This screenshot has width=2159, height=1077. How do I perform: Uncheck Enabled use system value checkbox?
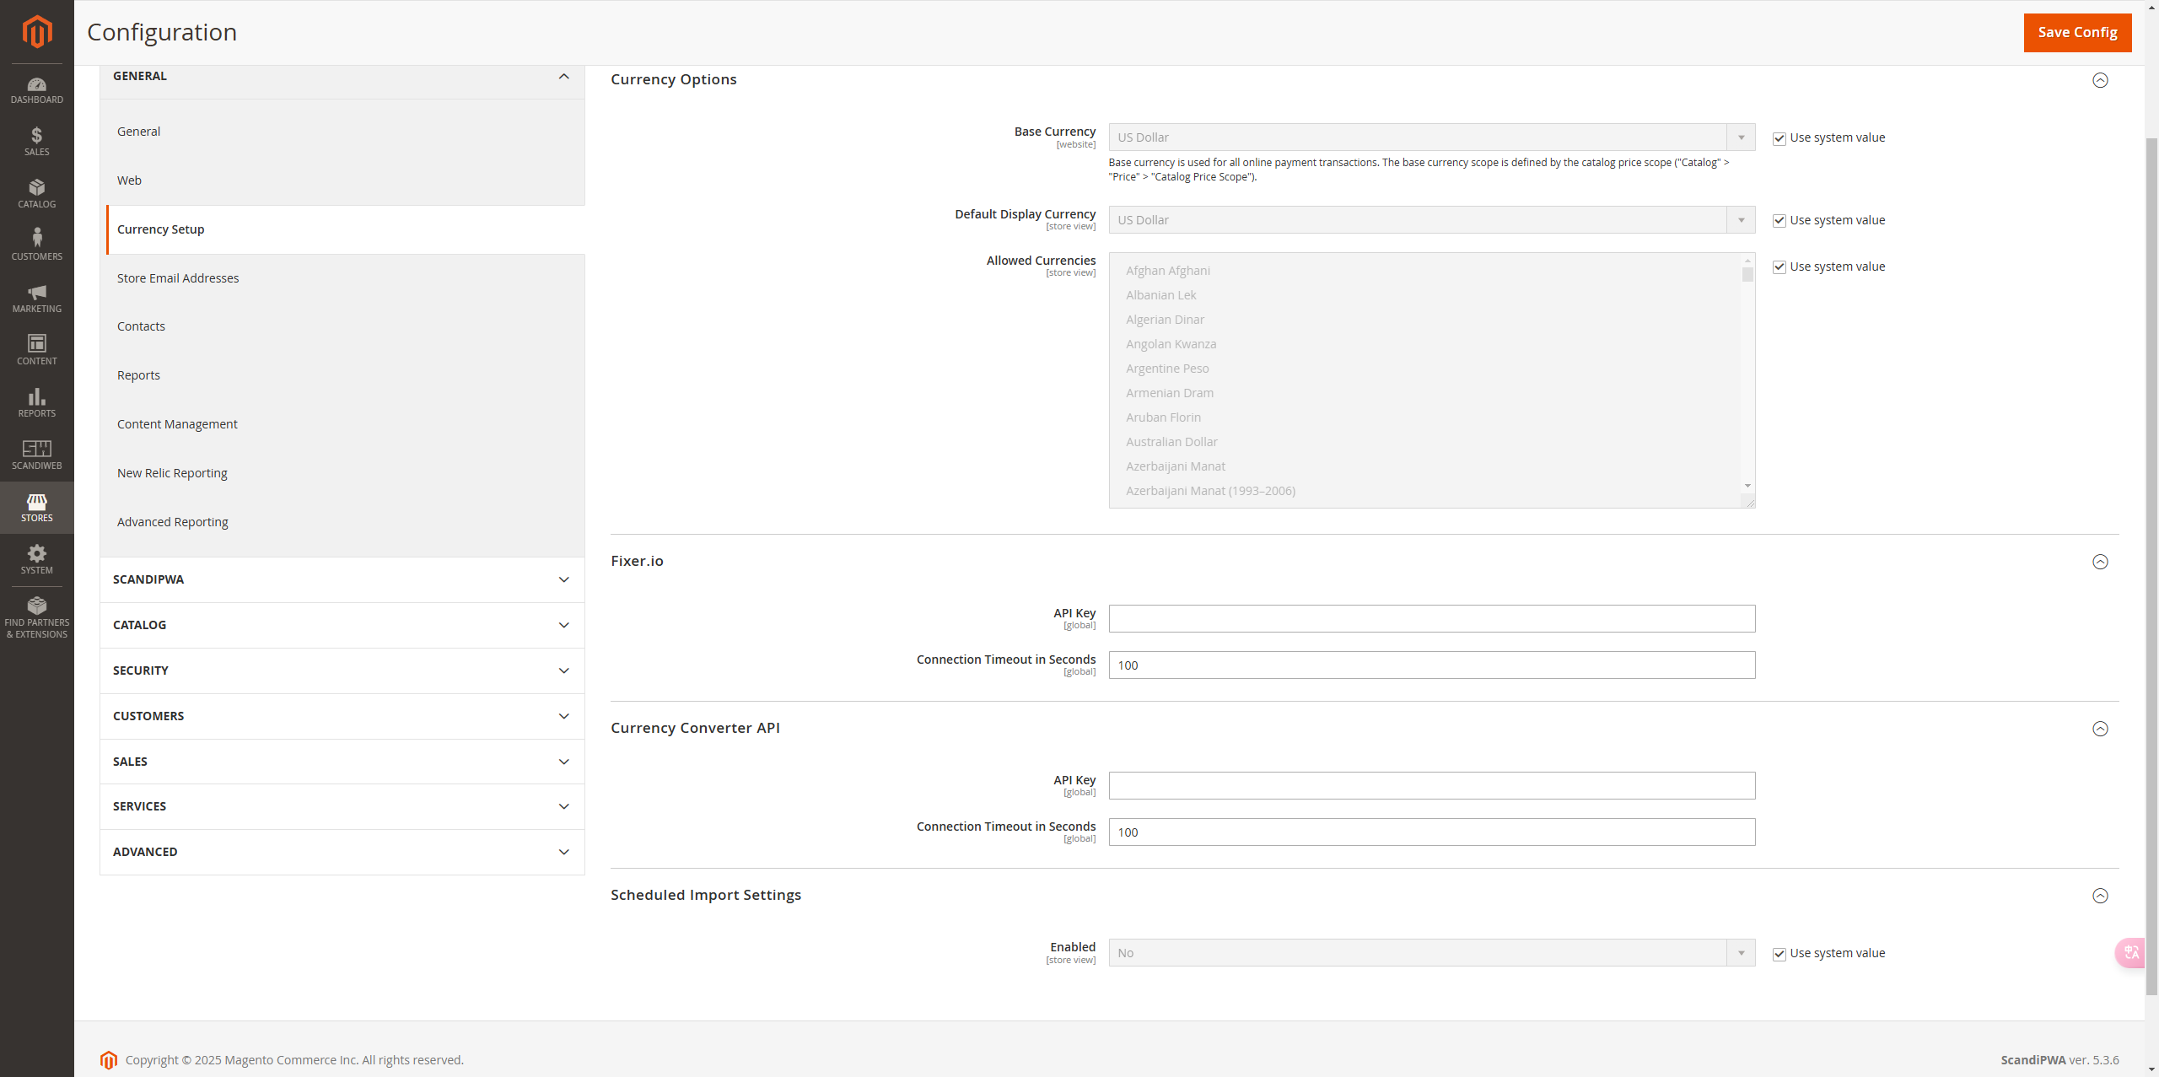point(1779,954)
